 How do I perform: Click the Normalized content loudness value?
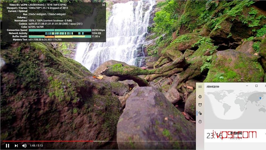click(50, 20)
